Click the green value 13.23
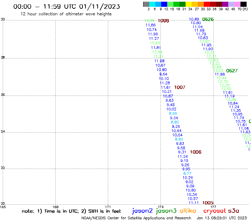 coord(218,71)
